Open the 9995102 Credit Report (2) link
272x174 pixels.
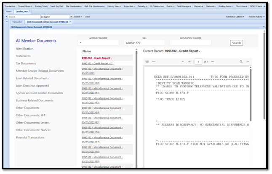[x=98, y=63]
